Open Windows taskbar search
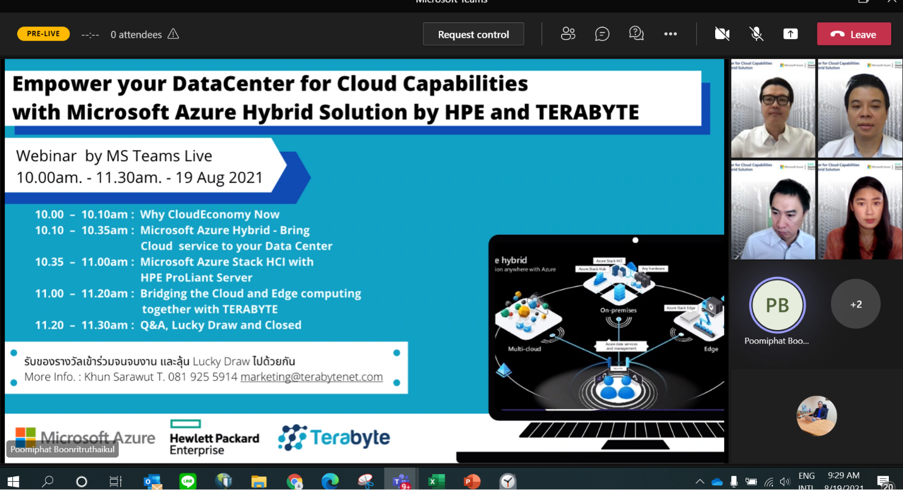This screenshot has height=490, width=903. pyautogui.click(x=47, y=481)
